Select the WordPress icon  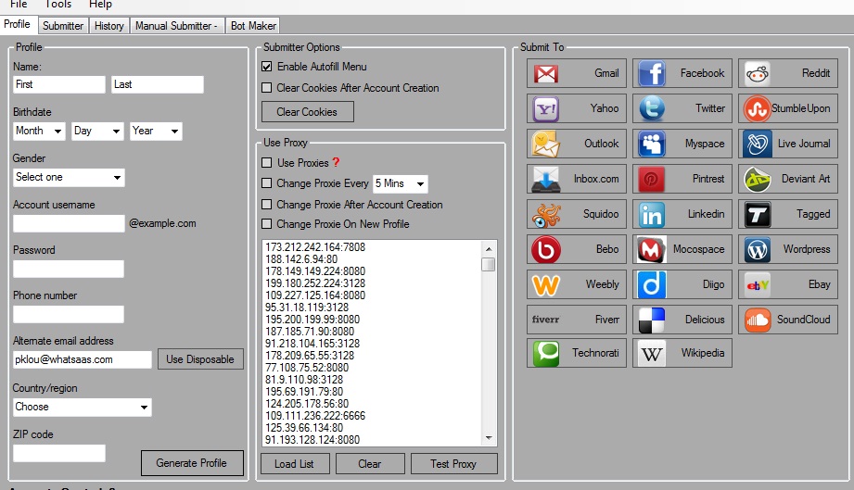click(758, 249)
